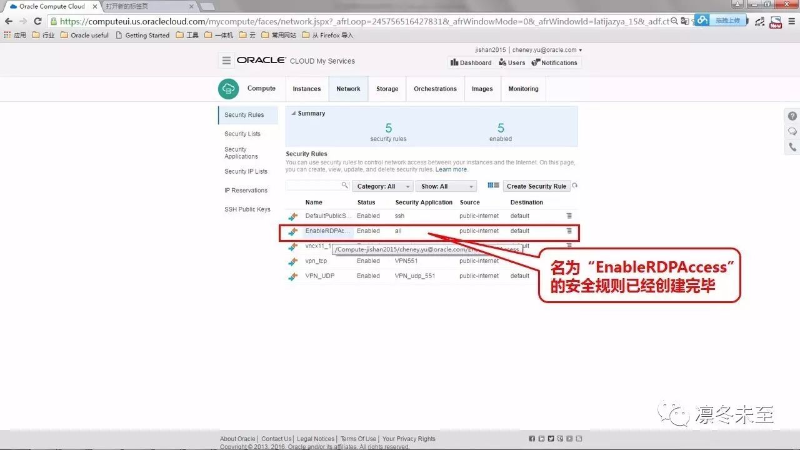Click the rule icon beside vpn_tcp
The width and height of the screenshot is (800, 450).
pyautogui.click(x=293, y=262)
